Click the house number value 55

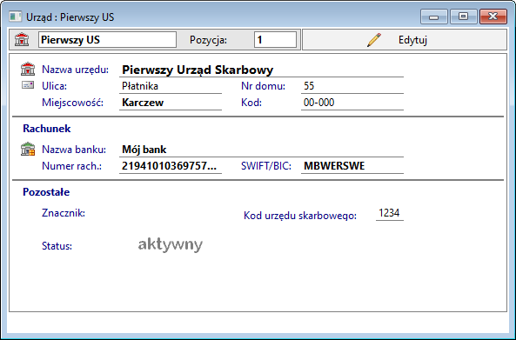pyautogui.click(x=309, y=86)
